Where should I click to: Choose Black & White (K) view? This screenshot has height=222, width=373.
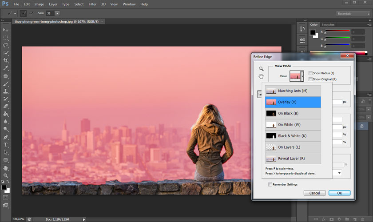click(x=293, y=136)
